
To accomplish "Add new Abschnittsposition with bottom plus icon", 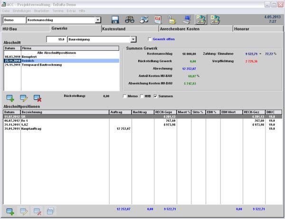I will (10, 211).
